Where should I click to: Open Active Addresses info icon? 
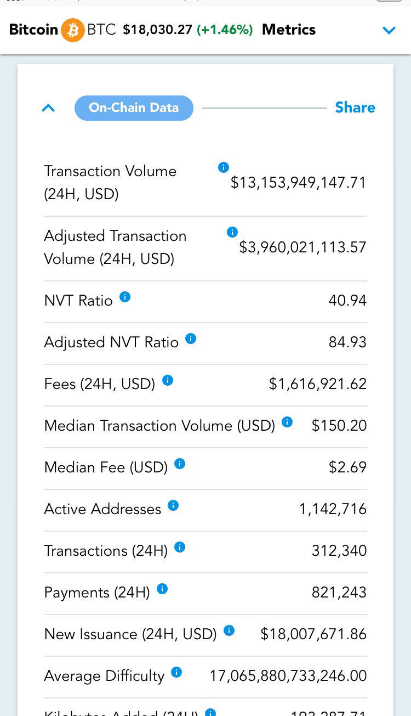(x=173, y=505)
